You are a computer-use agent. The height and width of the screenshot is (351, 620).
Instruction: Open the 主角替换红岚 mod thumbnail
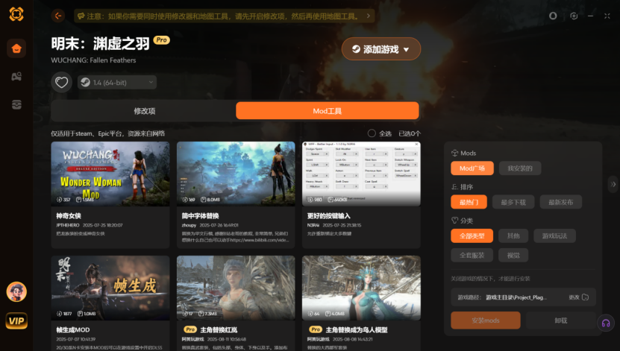click(236, 288)
